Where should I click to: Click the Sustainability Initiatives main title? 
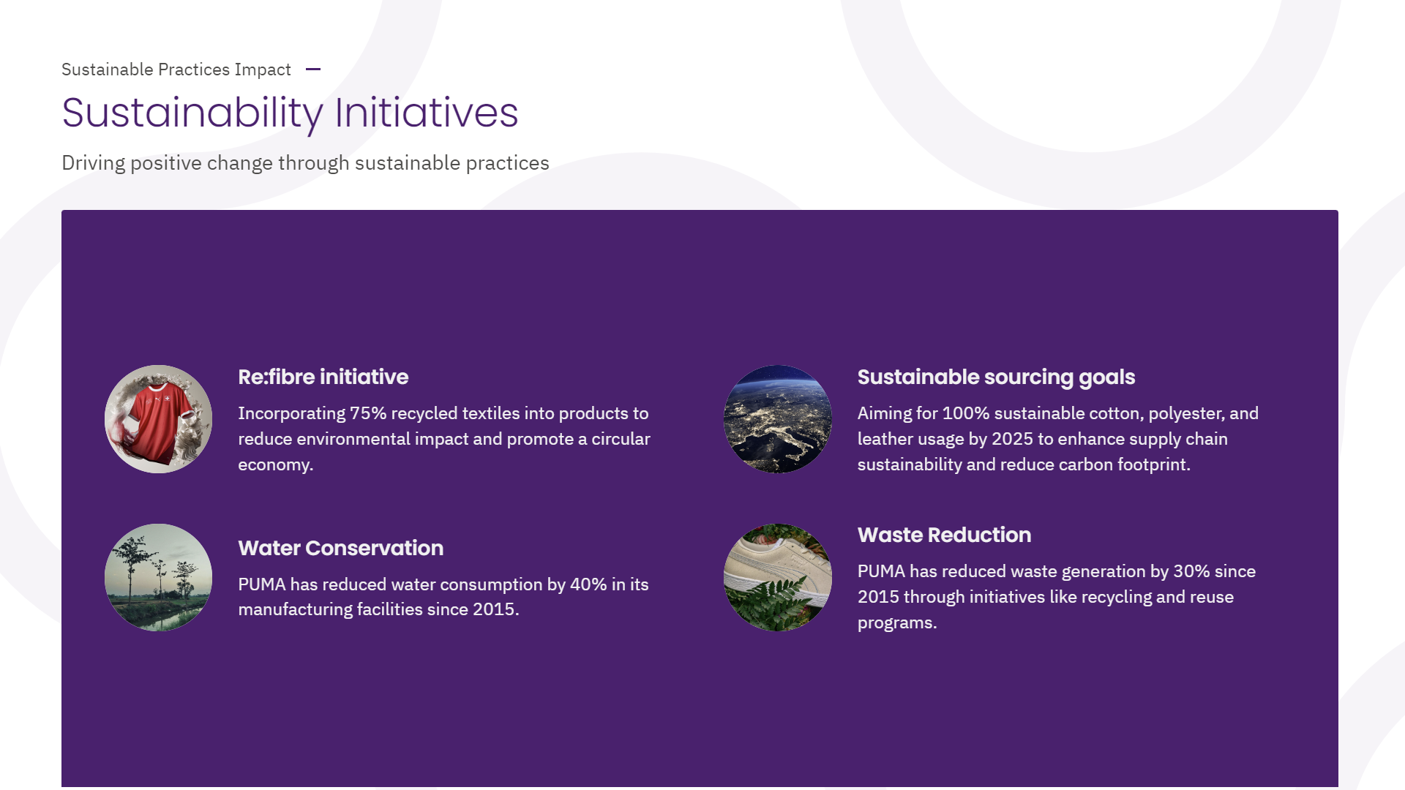(290, 113)
